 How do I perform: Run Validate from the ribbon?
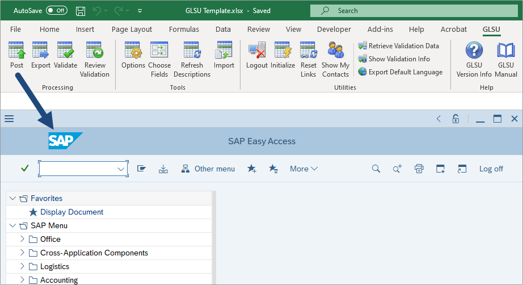(65, 55)
